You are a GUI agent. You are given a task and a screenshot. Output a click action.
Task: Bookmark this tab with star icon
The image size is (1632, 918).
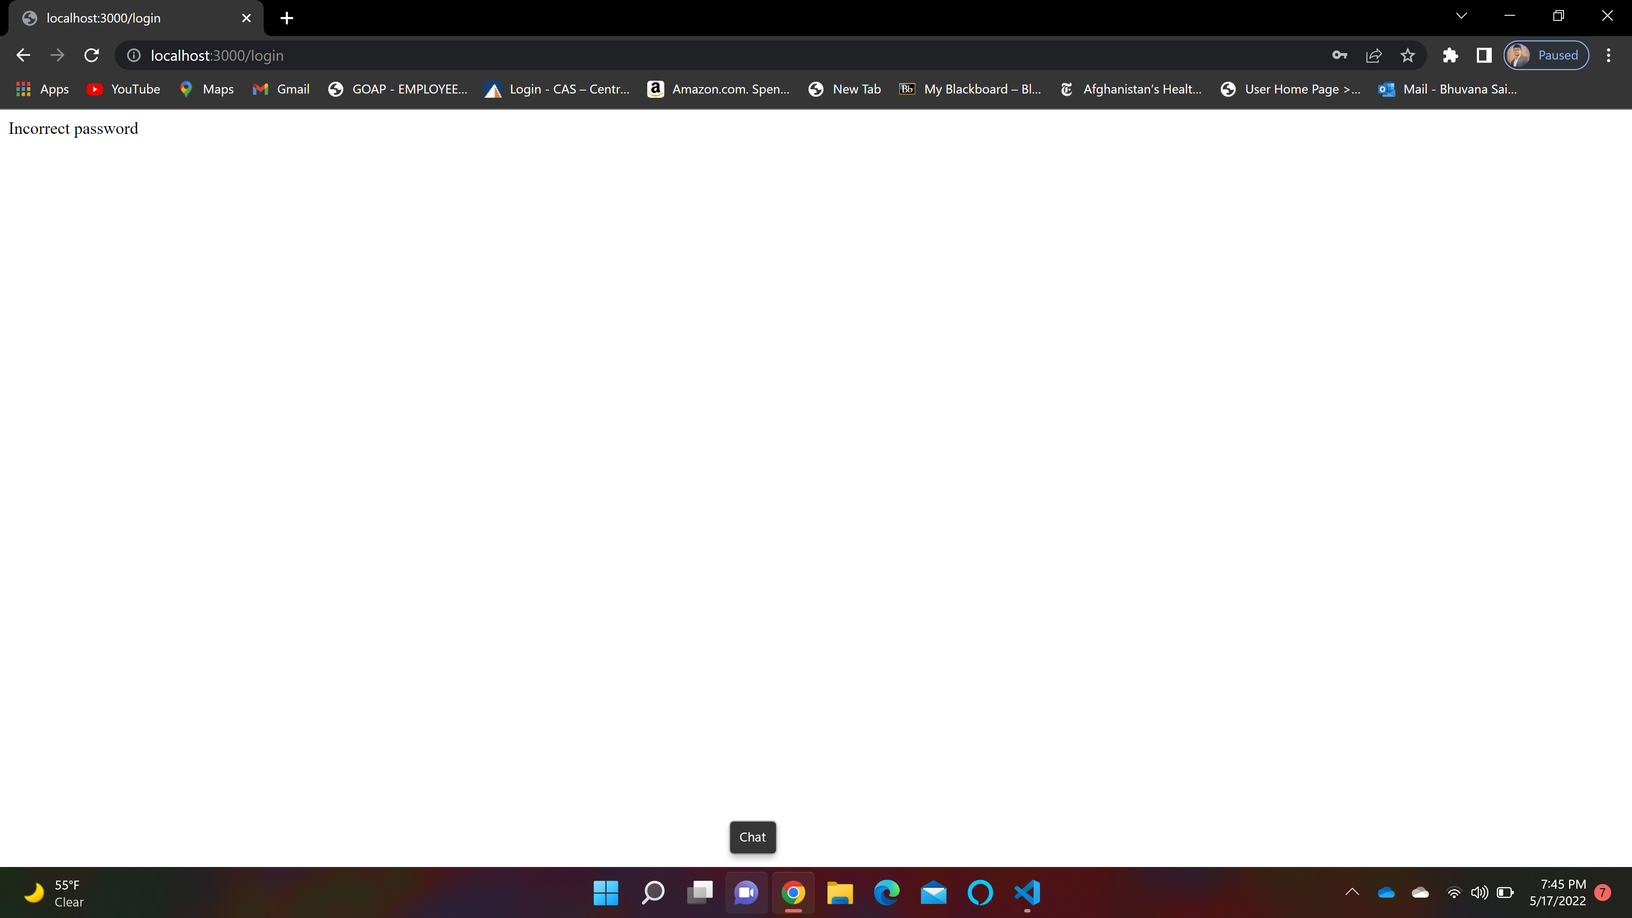pos(1407,56)
